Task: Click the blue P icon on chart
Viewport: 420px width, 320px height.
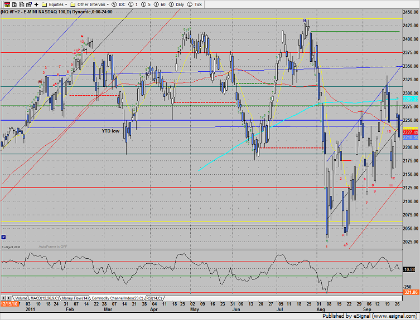Action: pos(3,237)
